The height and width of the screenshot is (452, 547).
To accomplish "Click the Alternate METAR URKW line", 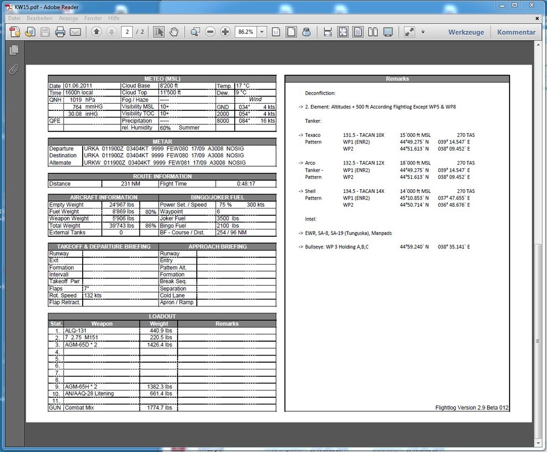I will (x=165, y=163).
